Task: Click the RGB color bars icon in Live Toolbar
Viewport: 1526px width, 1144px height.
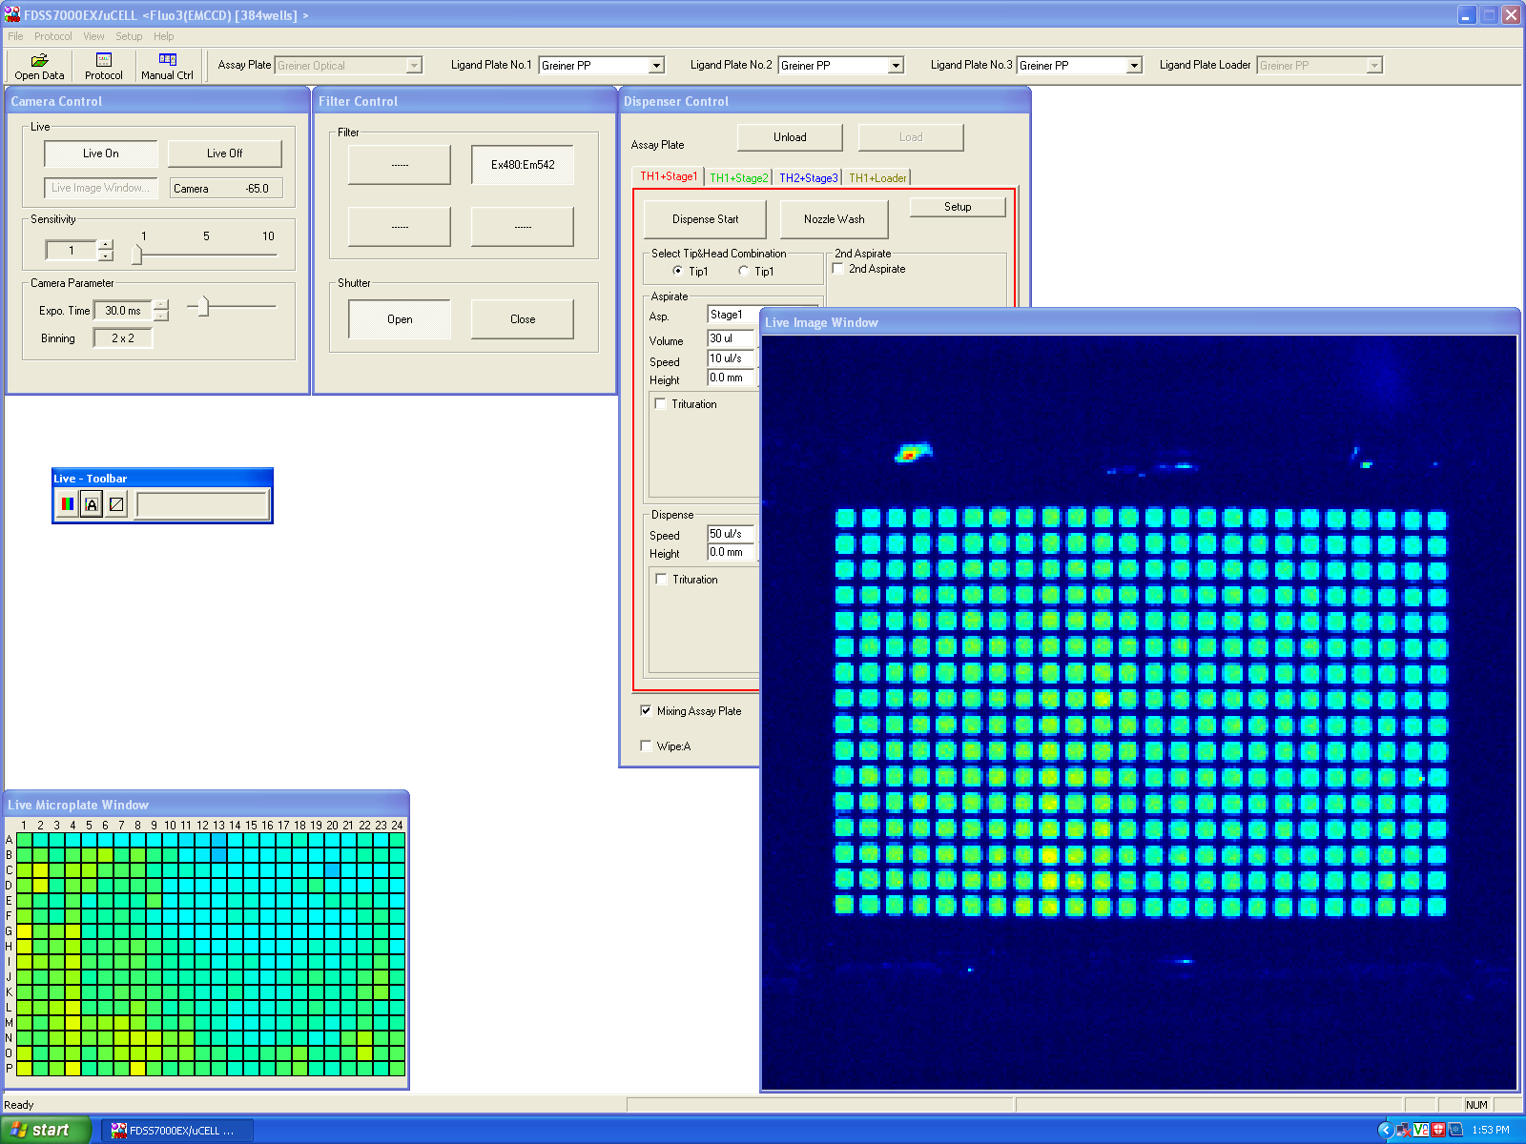Action: coord(67,504)
